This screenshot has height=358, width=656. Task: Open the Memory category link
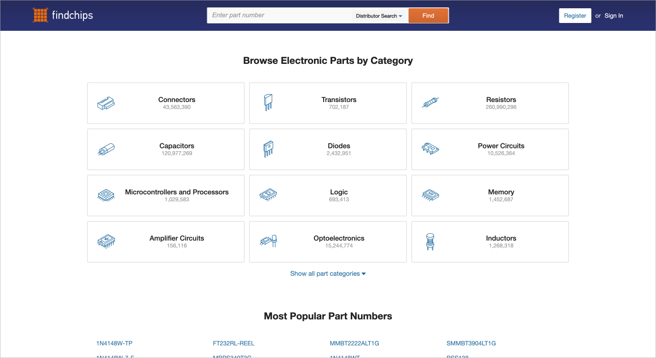(x=501, y=192)
